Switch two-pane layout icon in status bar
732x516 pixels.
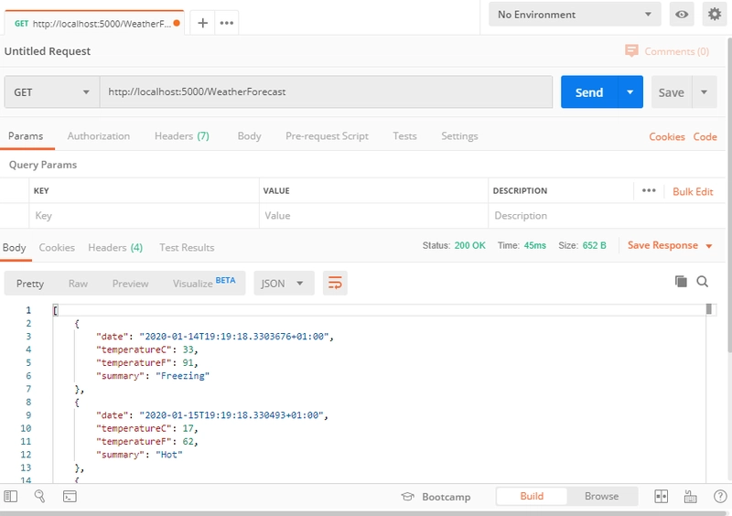[x=661, y=497]
